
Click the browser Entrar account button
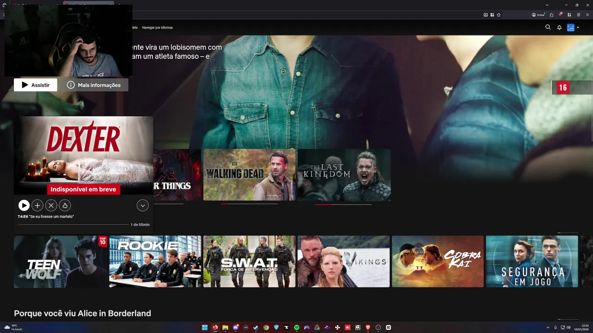pos(539,15)
